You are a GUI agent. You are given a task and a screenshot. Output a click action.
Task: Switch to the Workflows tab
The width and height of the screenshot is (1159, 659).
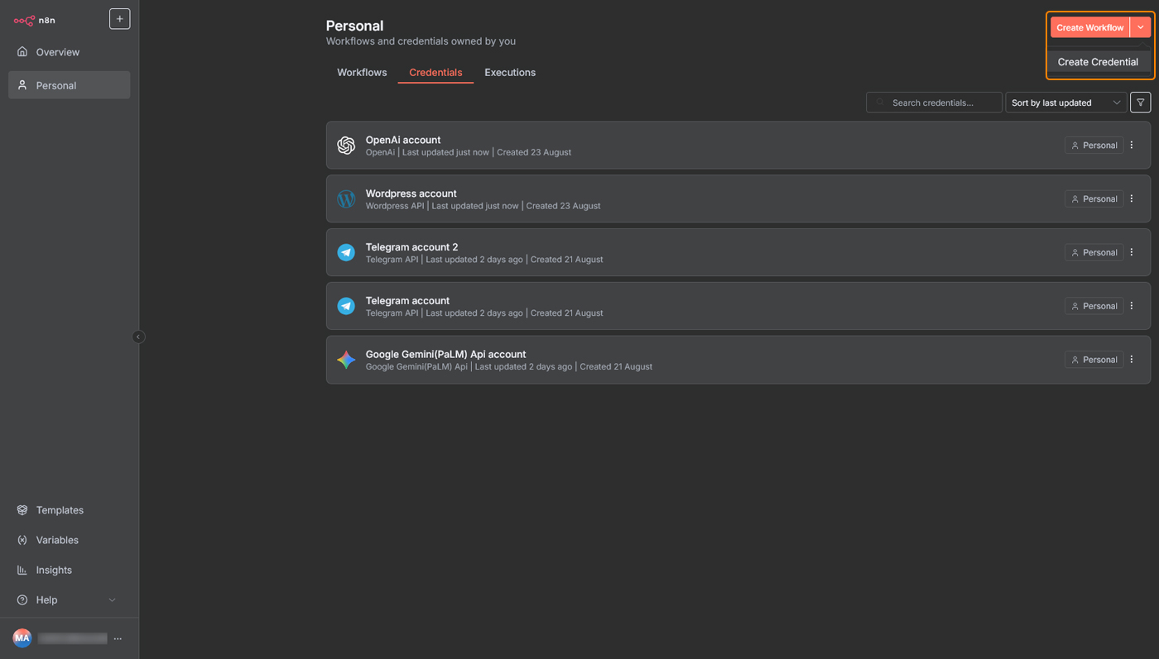(361, 72)
